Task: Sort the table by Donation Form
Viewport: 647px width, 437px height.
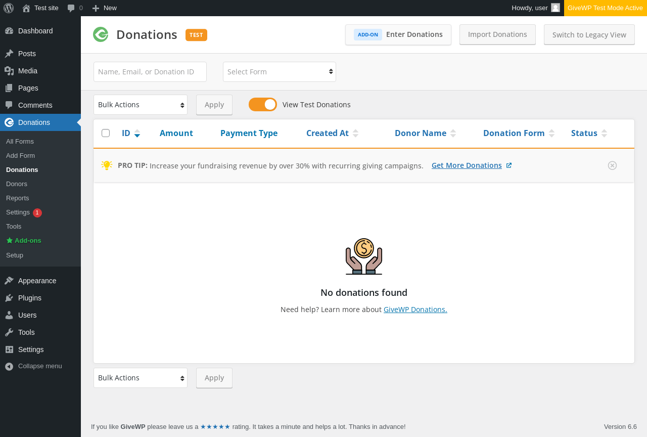Action: (x=519, y=133)
